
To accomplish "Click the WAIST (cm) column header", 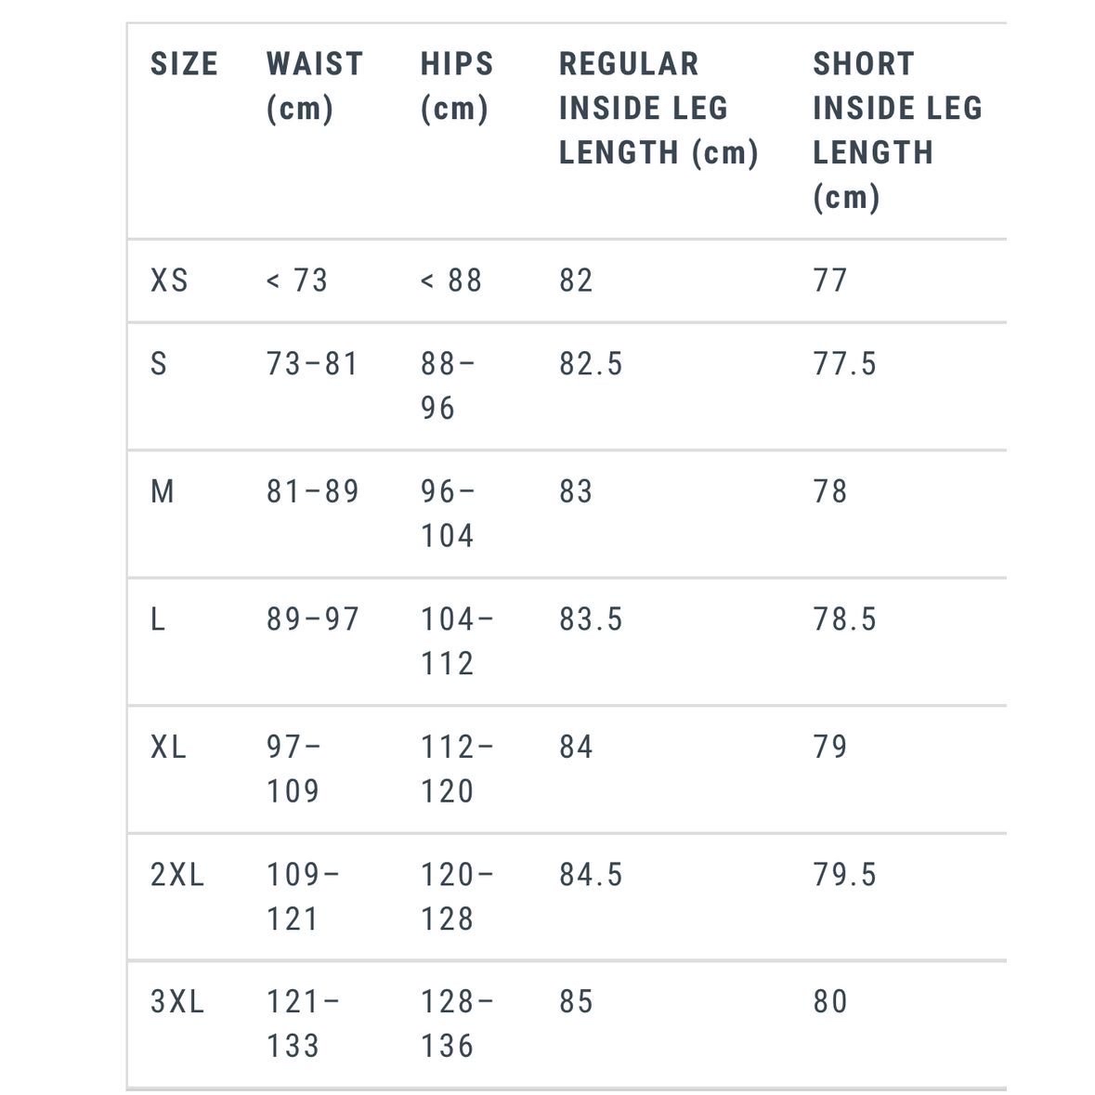I will (x=314, y=86).
